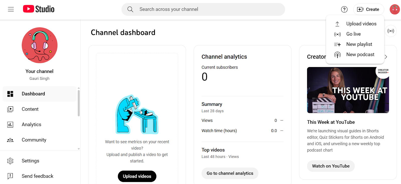
Task: Click the subscriber count '0'
Action: [205, 77]
